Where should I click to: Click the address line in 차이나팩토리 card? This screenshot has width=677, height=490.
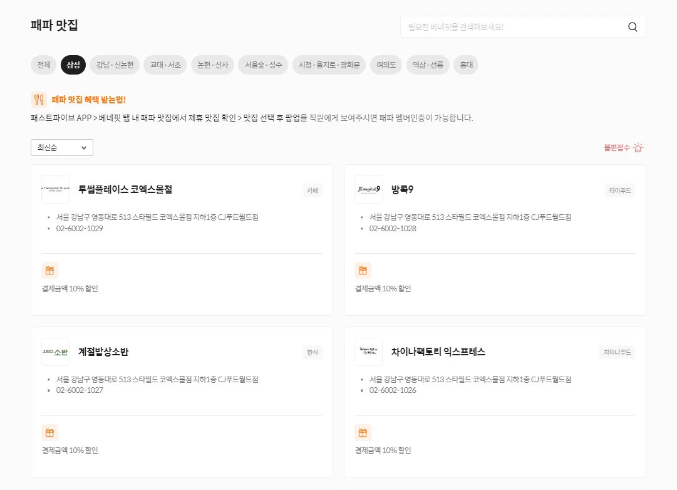coord(470,379)
